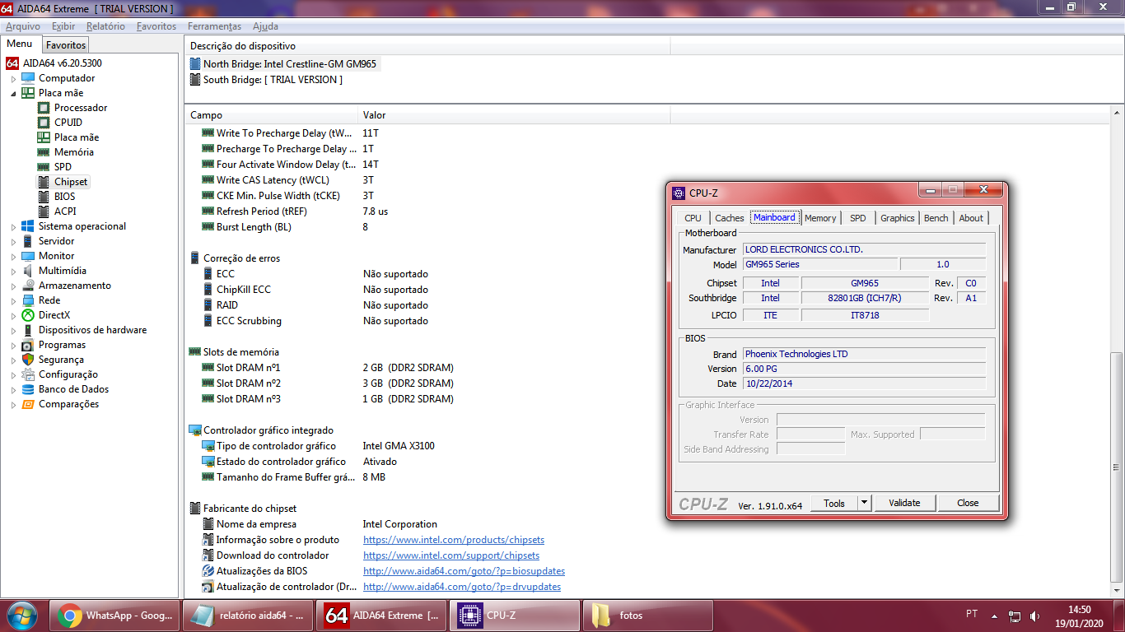Open the Arquivo menu
Screen dimensions: 1125x632
point(22,26)
